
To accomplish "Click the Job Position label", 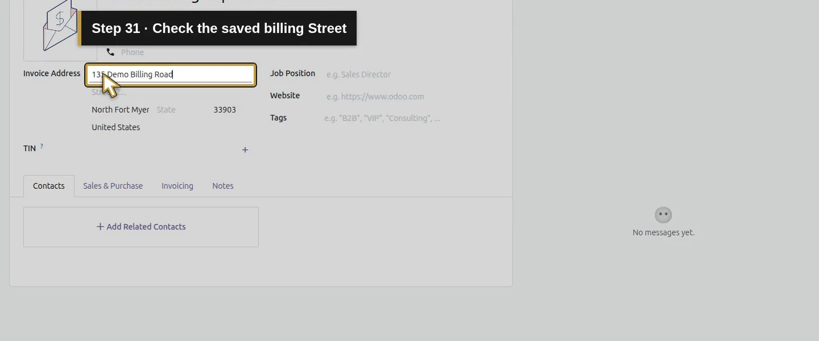I will 292,73.
